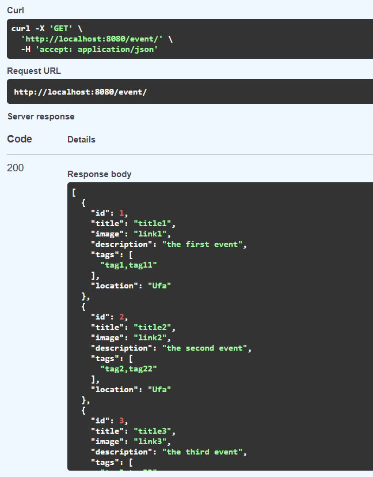373x477 pixels.
Task: Click the Curl section label
Action: 16,10
